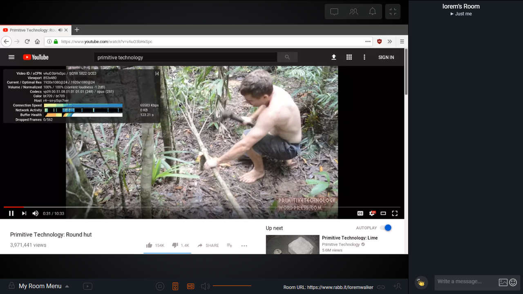Viewport: 523px width, 294px height.
Task: Open the Rabb.it chat panel icon
Action: 334,12
